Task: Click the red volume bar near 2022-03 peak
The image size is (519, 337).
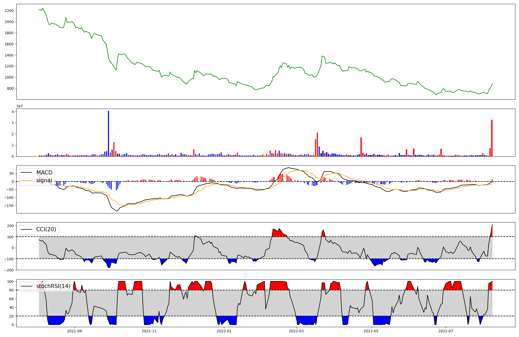Action: [317, 144]
